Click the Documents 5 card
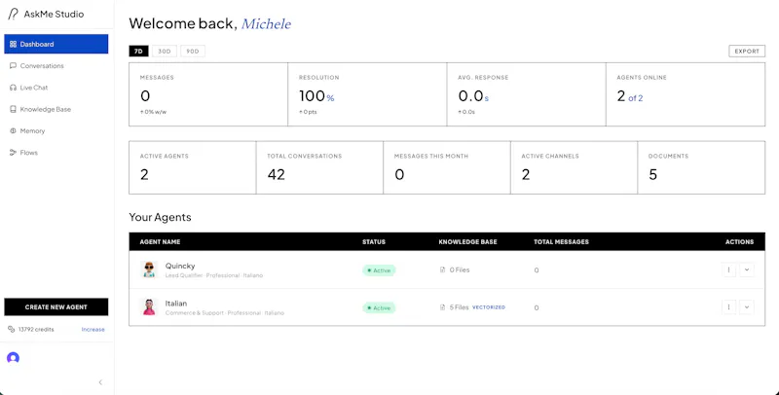Screen dimensions: 779x395 point(701,167)
